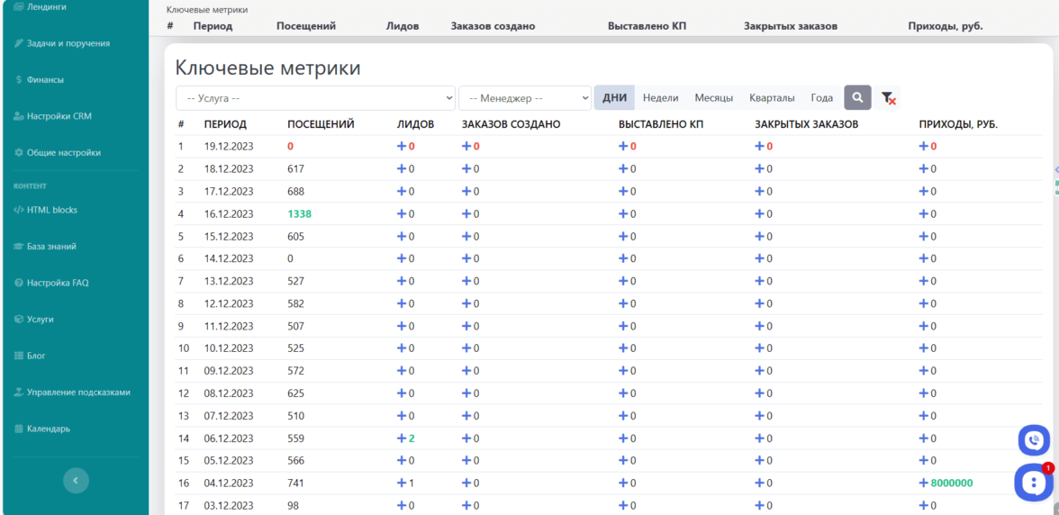
Task: Clear filters with the funnel-x icon
Action: click(x=888, y=98)
